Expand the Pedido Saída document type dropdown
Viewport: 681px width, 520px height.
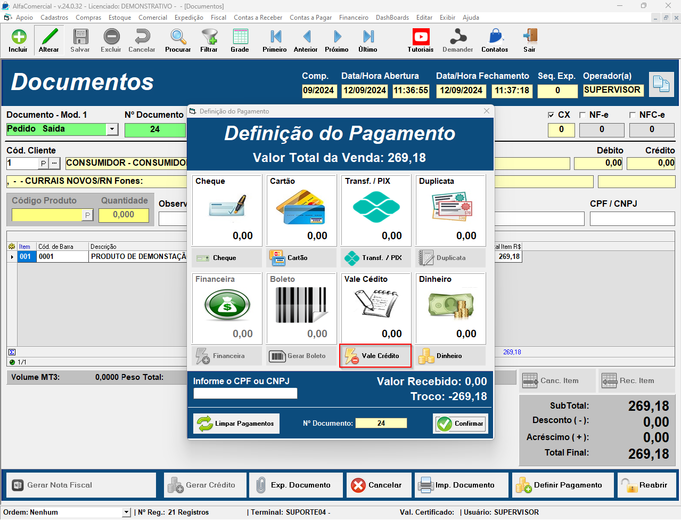tap(112, 129)
